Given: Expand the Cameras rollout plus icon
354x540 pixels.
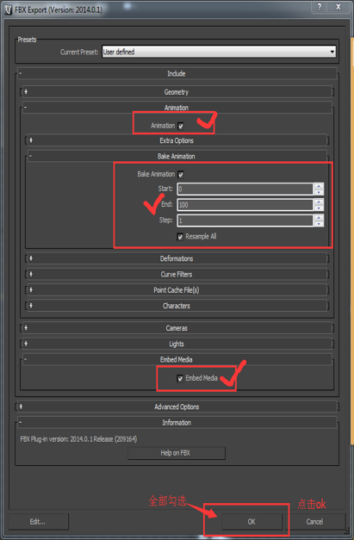Looking at the screenshot, I should coord(26,328).
